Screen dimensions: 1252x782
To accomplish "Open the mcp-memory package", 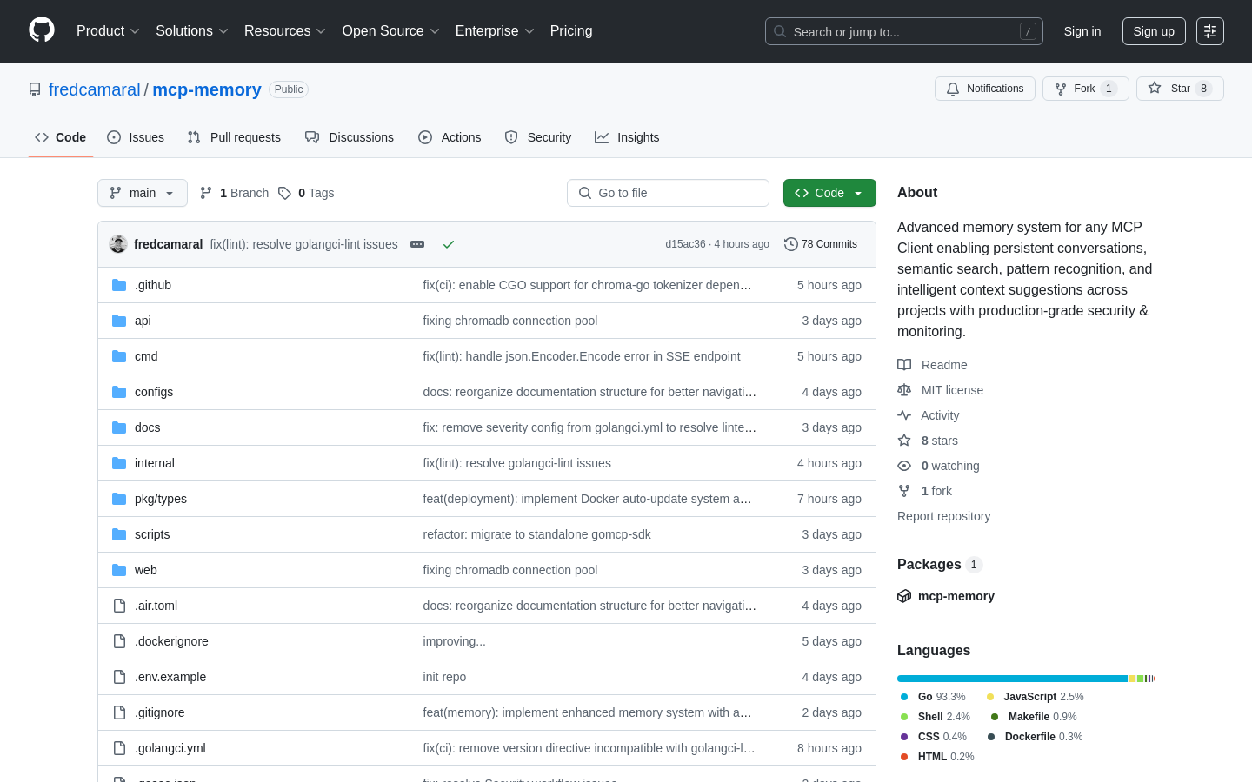I will 956,596.
